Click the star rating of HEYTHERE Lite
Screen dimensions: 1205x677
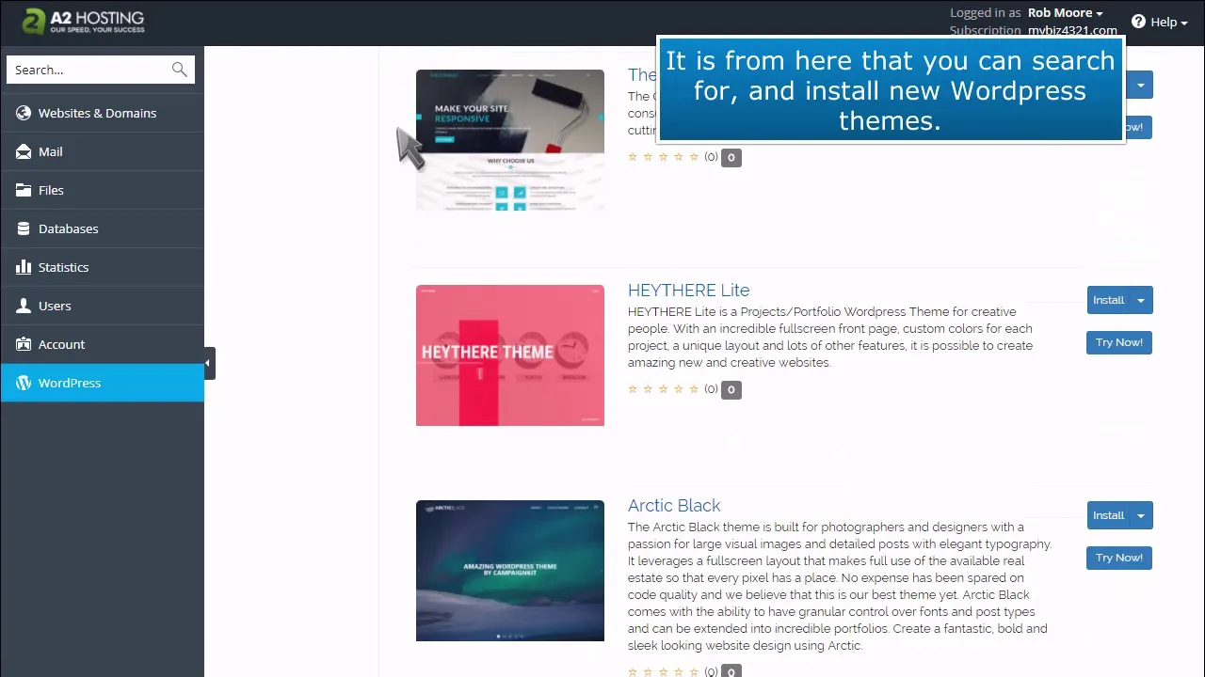(x=664, y=389)
